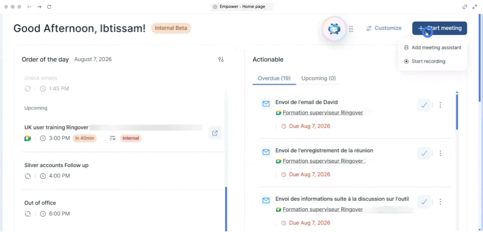Switch to the Upcoming (0) tab
This screenshot has width=483, height=232.
coord(318,78)
